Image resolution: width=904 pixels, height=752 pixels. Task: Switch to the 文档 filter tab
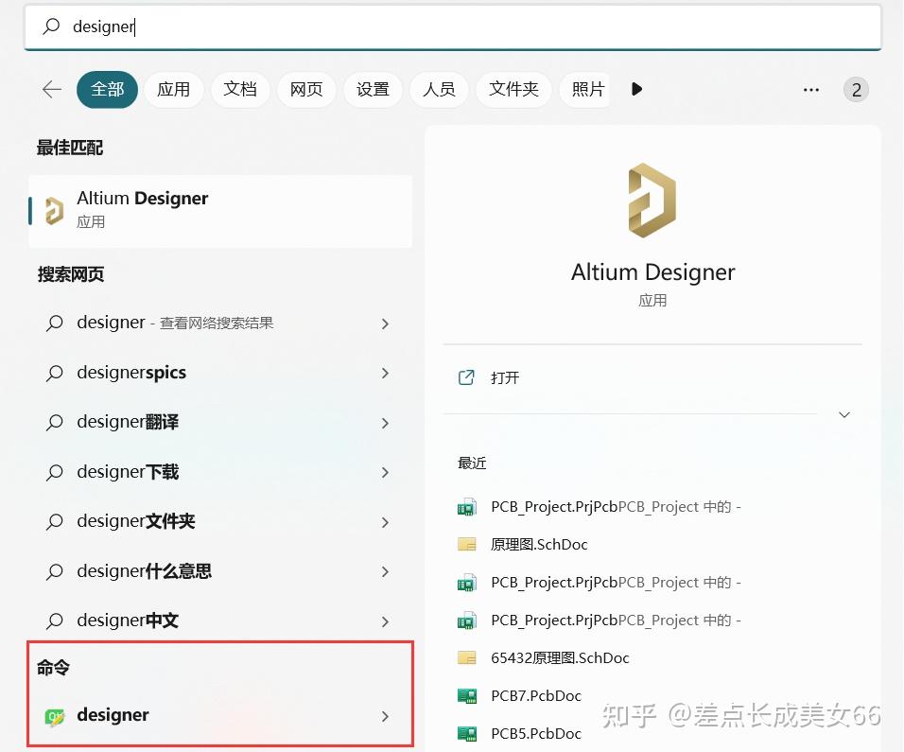click(240, 89)
